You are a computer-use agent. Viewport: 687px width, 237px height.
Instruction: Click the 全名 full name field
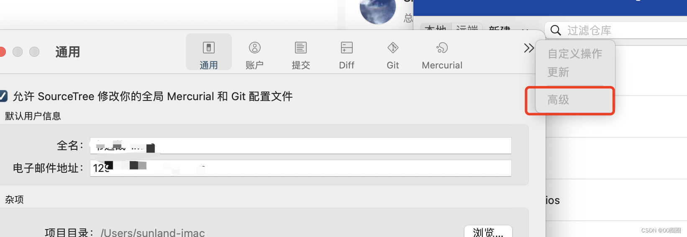[x=300, y=146]
